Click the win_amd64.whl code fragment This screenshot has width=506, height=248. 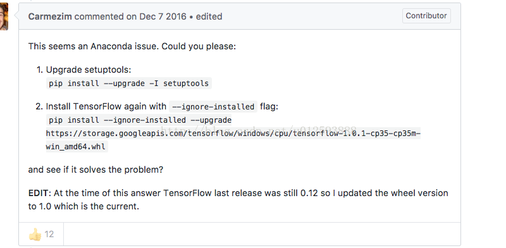coord(76,147)
